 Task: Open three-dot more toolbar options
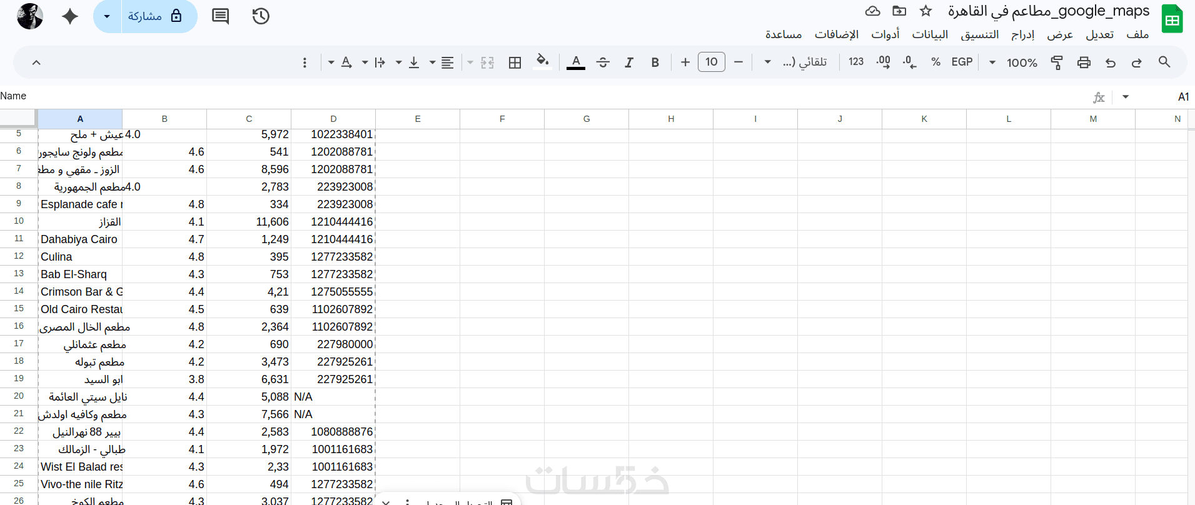(305, 62)
